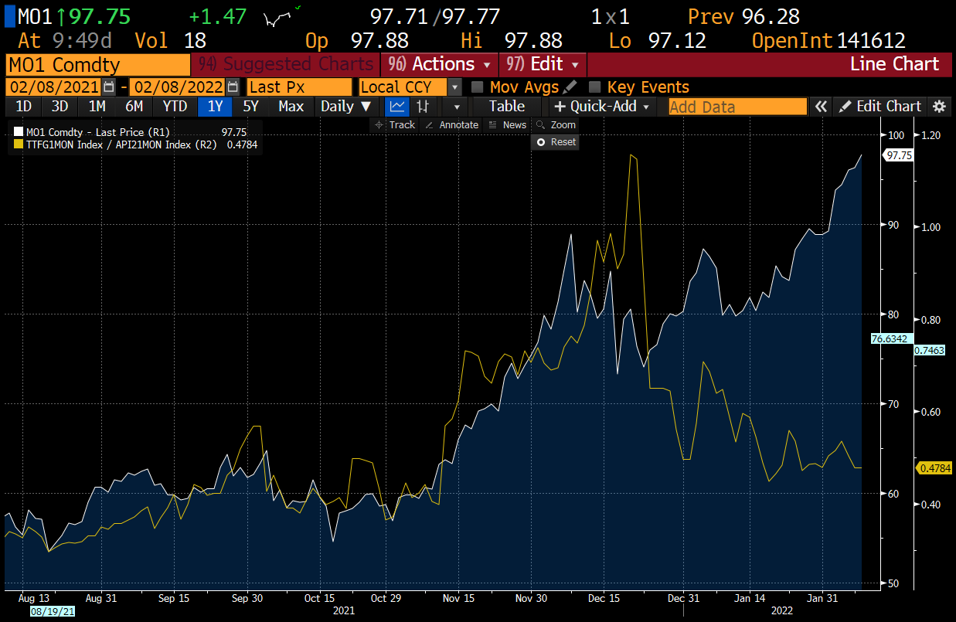
Task: Expand the chart type dropdown arrow
Action: point(456,107)
